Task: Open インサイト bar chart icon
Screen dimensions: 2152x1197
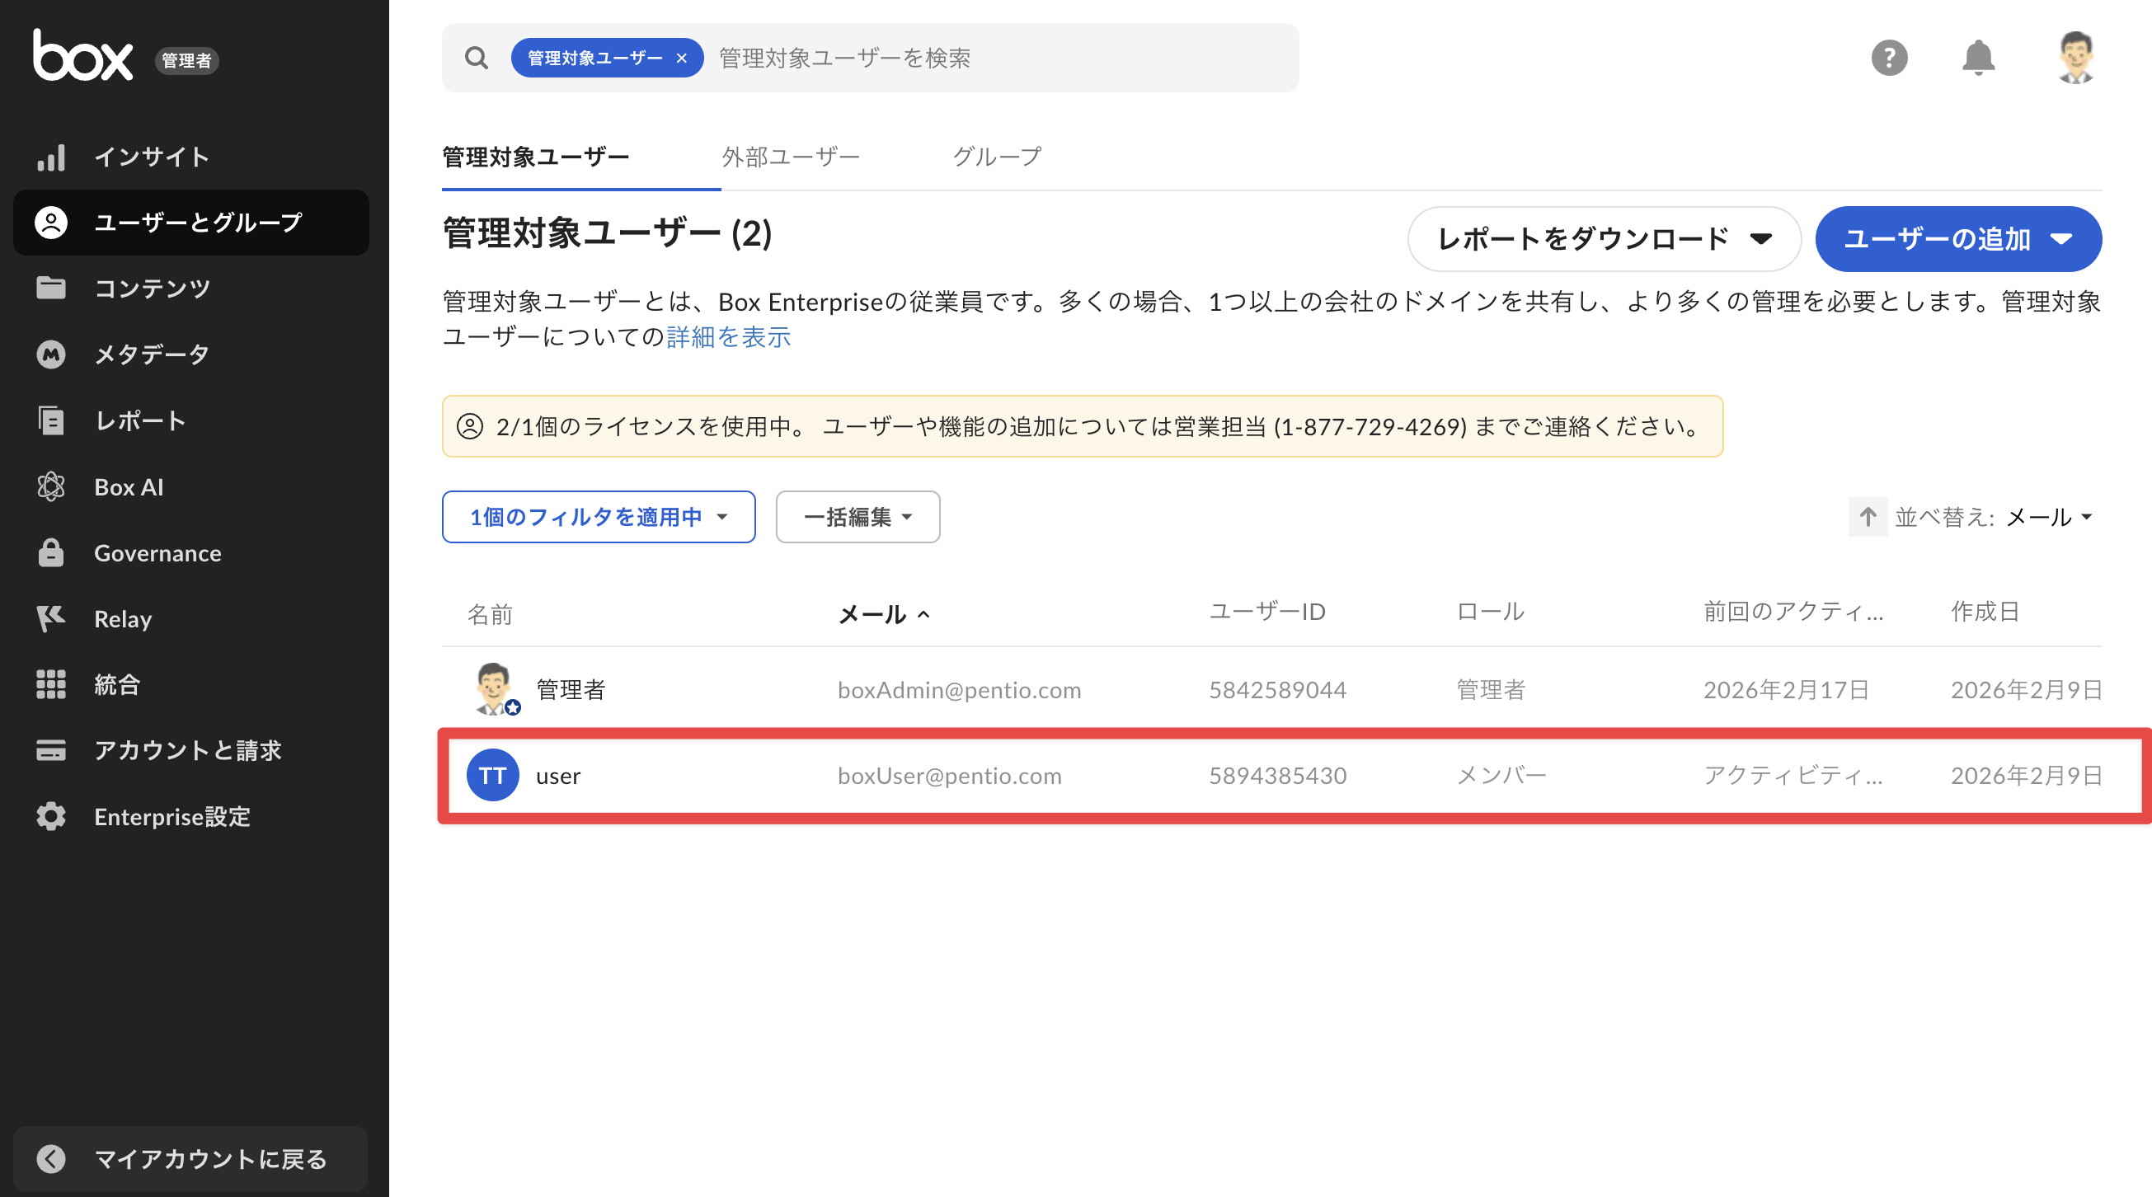Action: point(51,157)
